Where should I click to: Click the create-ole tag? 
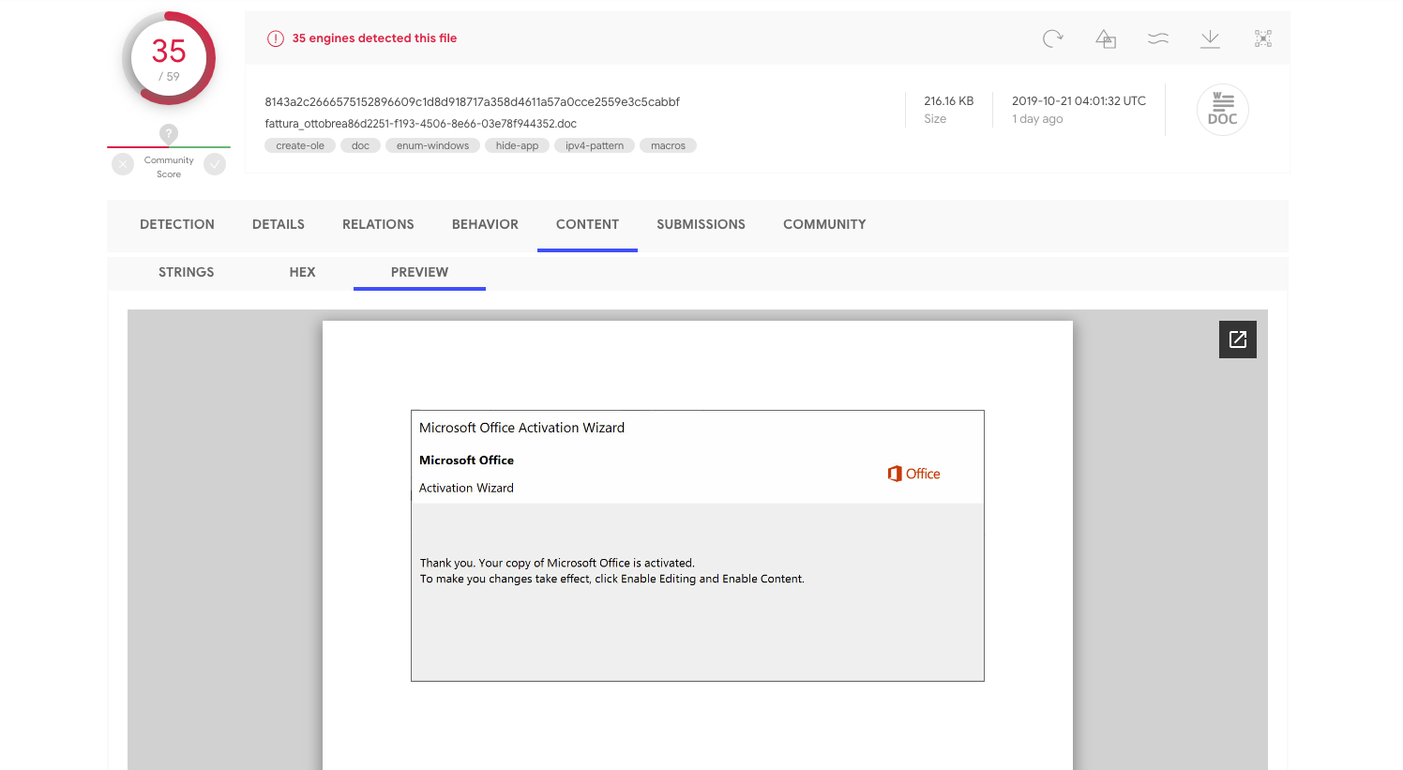pos(300,145)
